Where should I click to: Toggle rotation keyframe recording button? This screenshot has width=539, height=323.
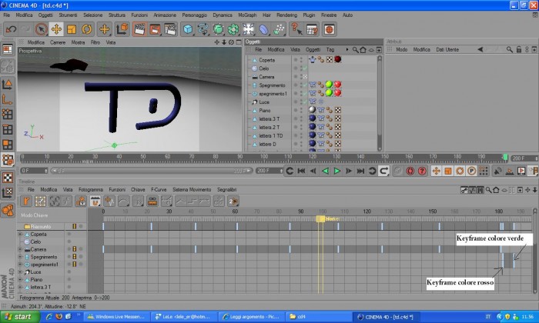(x=460, y=171)
